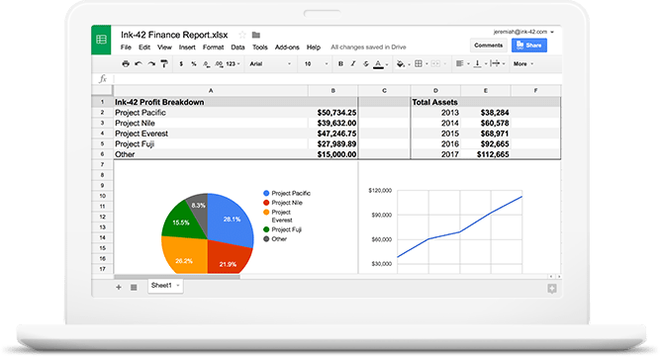Screen dimensions: 660x357
Task: Undo the last action
Action: click(x=139, y=64)
